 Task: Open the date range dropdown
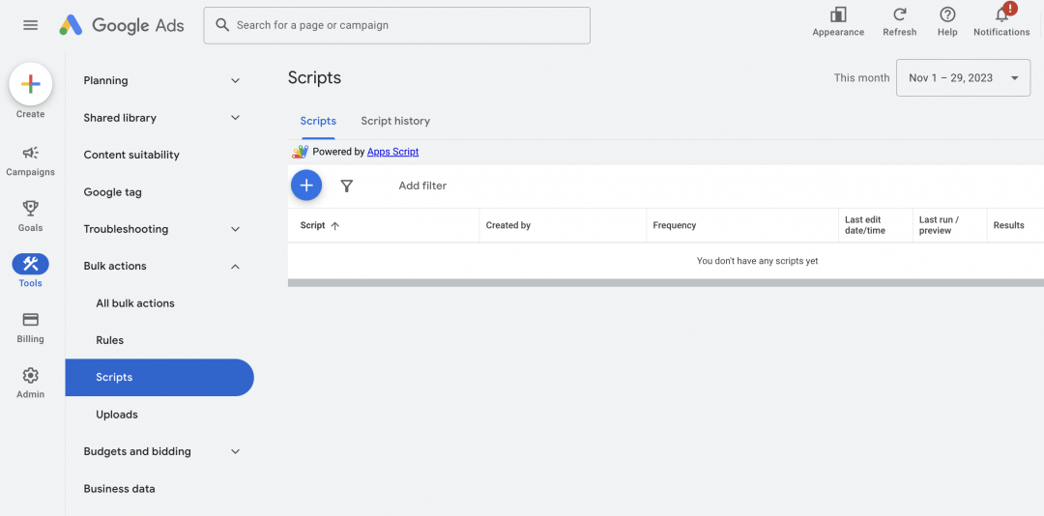(963, 78)
